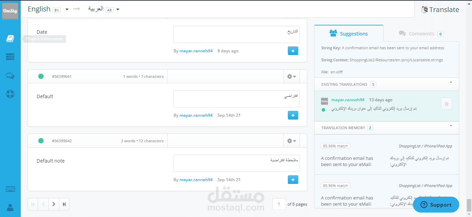Click string ID #56399641

tap(62, 76)
